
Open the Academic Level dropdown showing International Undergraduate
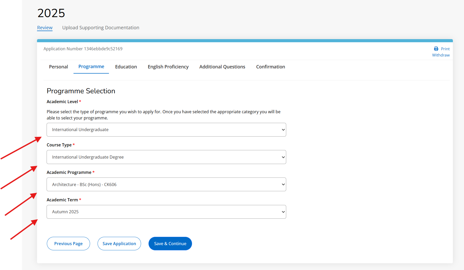click(166, 130)
